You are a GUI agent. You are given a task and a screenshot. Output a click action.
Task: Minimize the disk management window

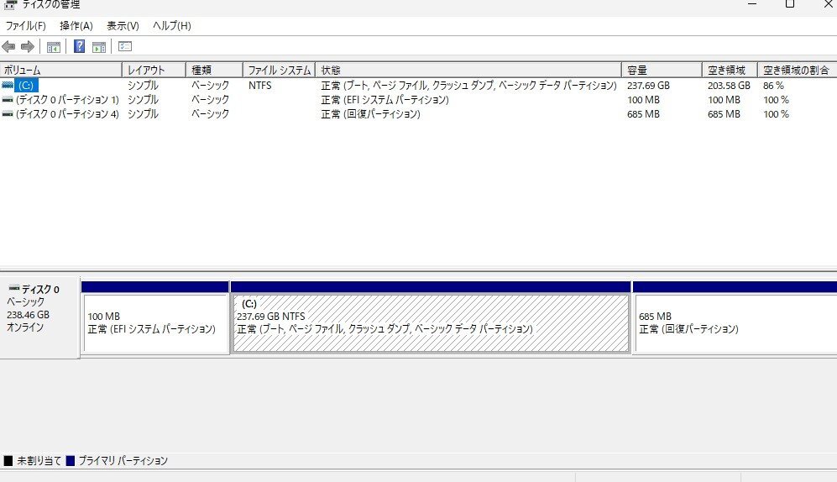[x=752, y=4]
